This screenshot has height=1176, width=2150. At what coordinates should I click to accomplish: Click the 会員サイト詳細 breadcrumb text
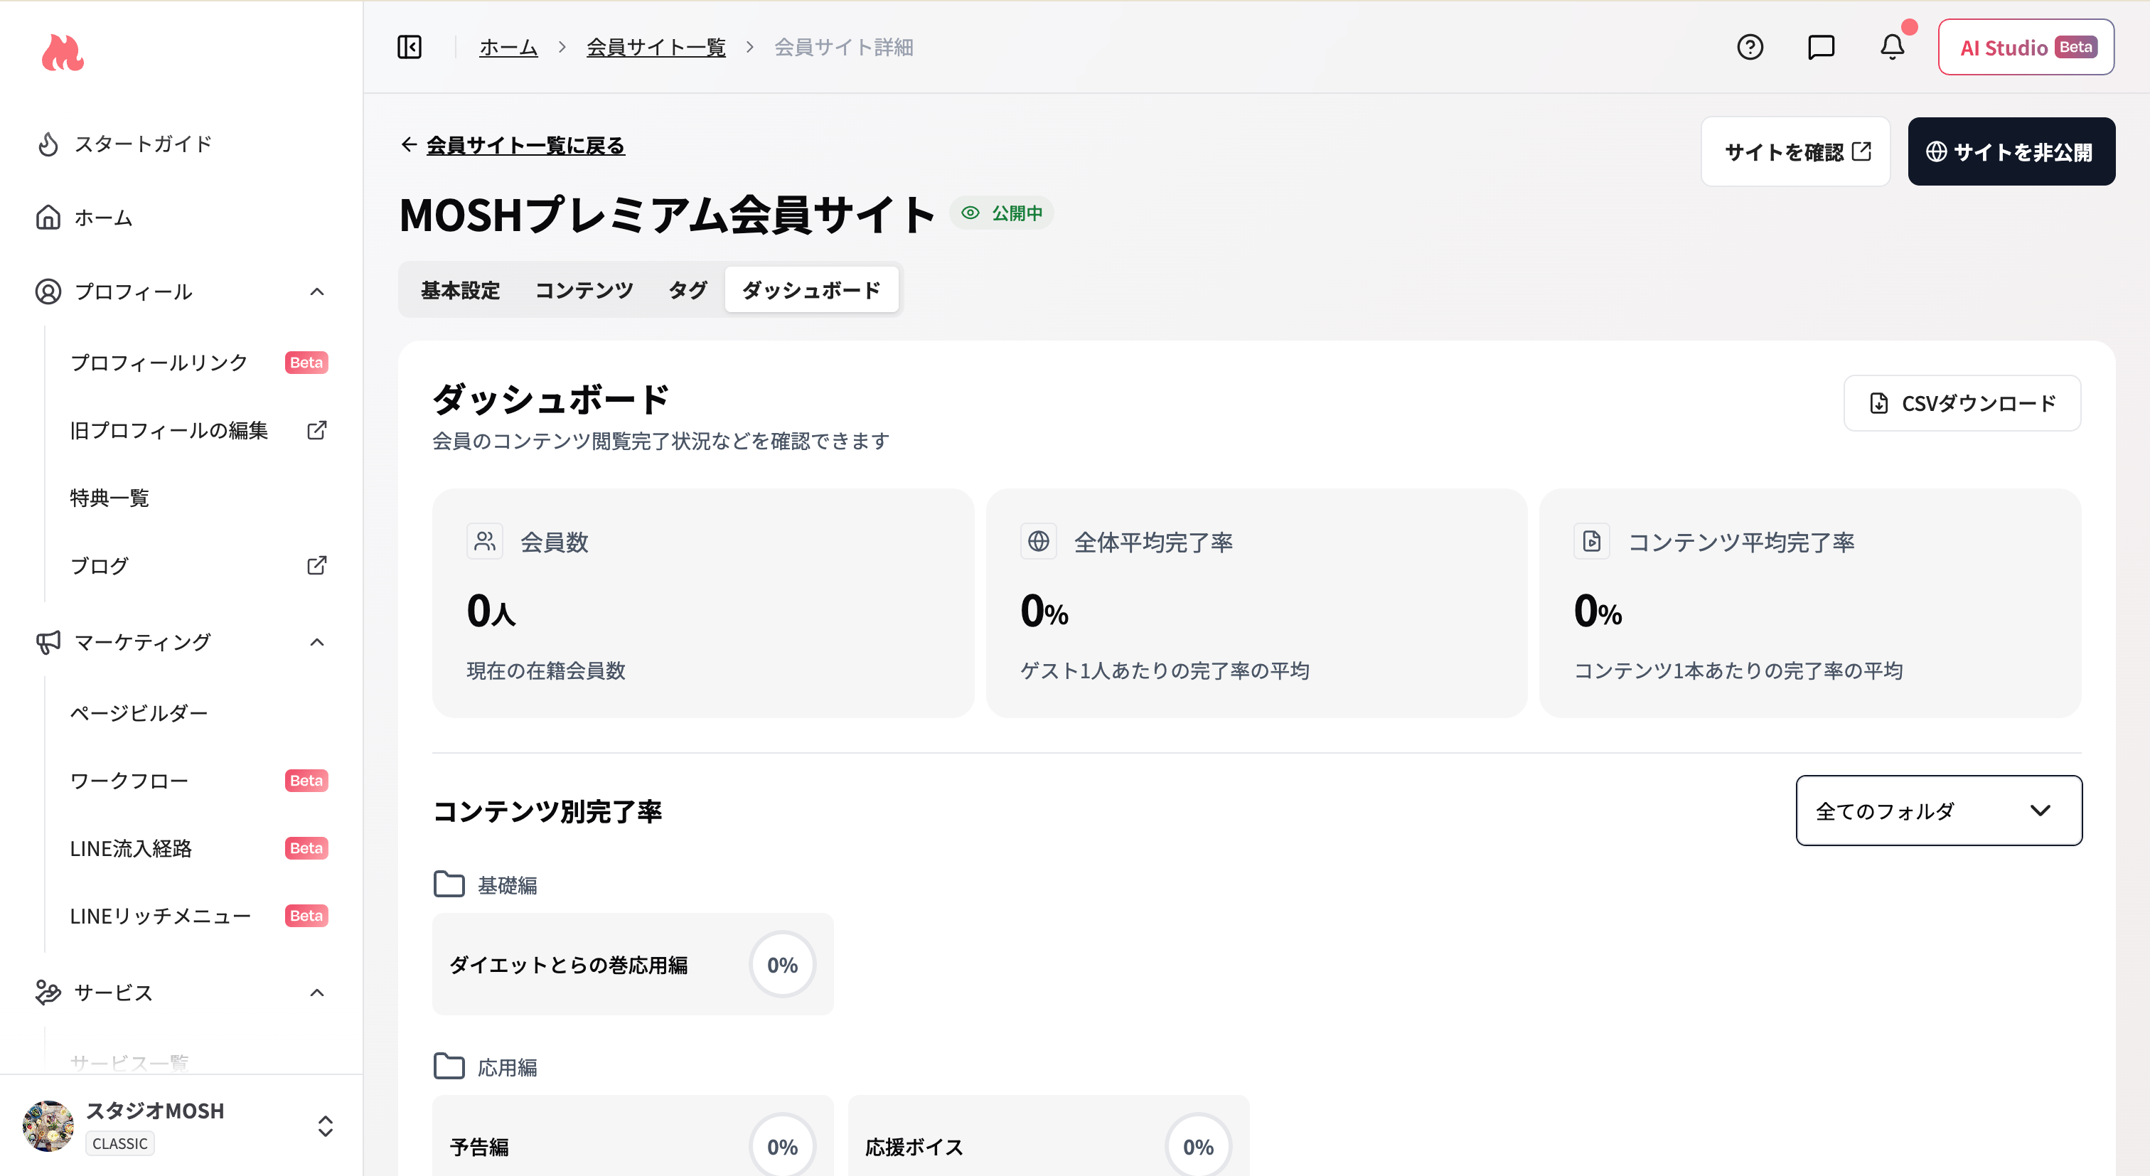pyautogui.click(x=844, y=48)
